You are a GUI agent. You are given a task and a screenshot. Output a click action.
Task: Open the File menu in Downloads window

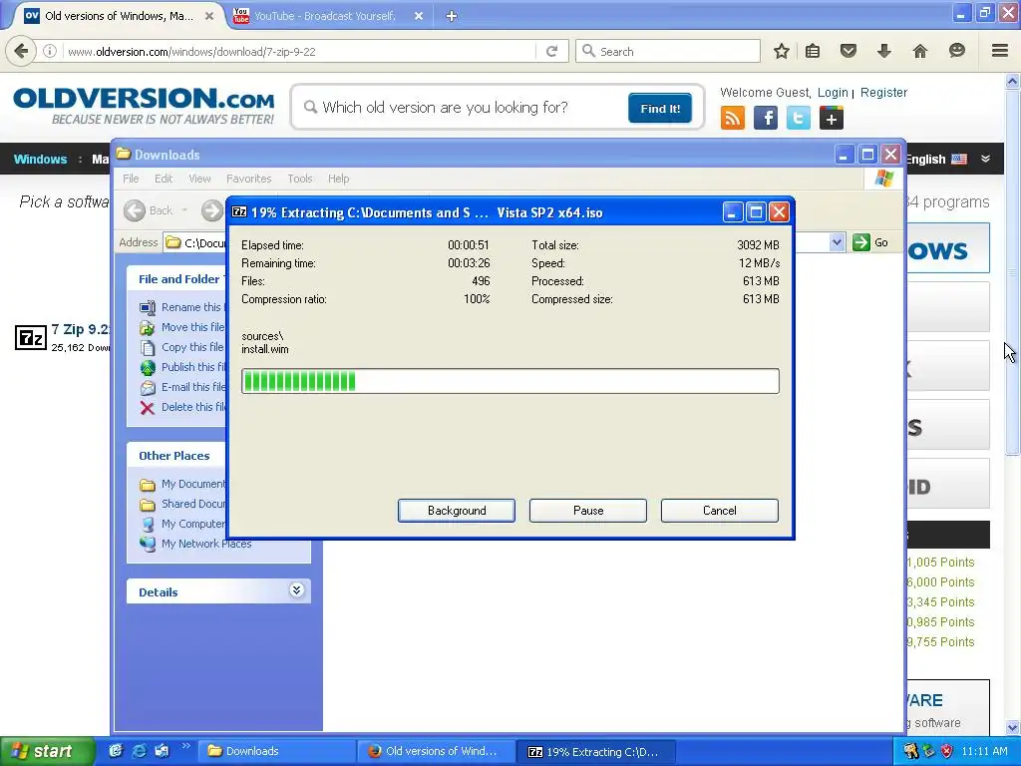click(x=131, y=179)
